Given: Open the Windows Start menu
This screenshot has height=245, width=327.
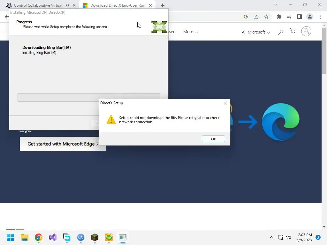Looking at the screenshot, I should point(10,237).
